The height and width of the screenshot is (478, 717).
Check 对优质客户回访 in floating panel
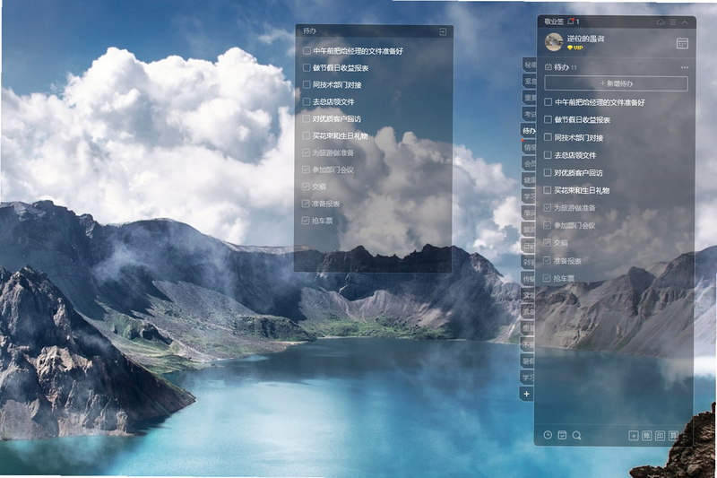pos(307,119)
